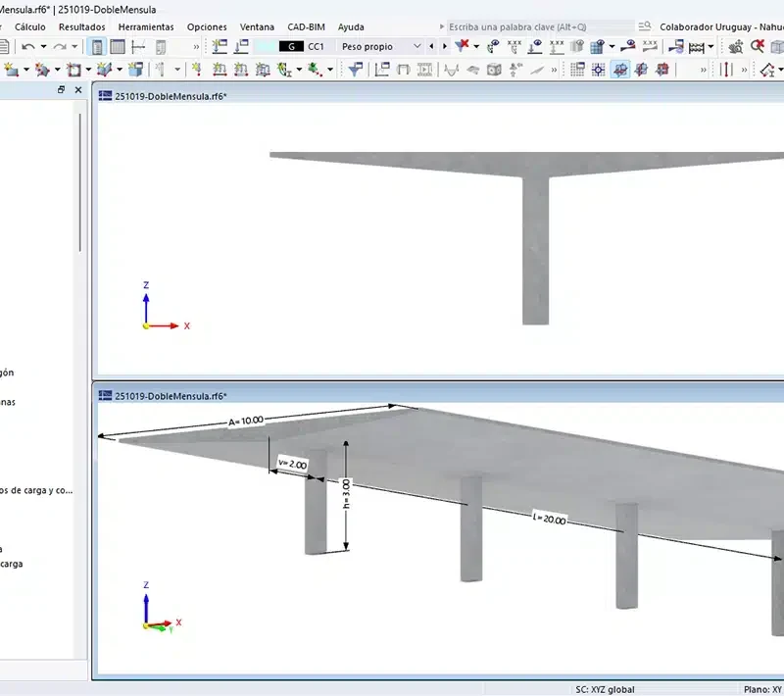Click the search options icon beside keyword field

pyautogui.click(x=645, y=26)
